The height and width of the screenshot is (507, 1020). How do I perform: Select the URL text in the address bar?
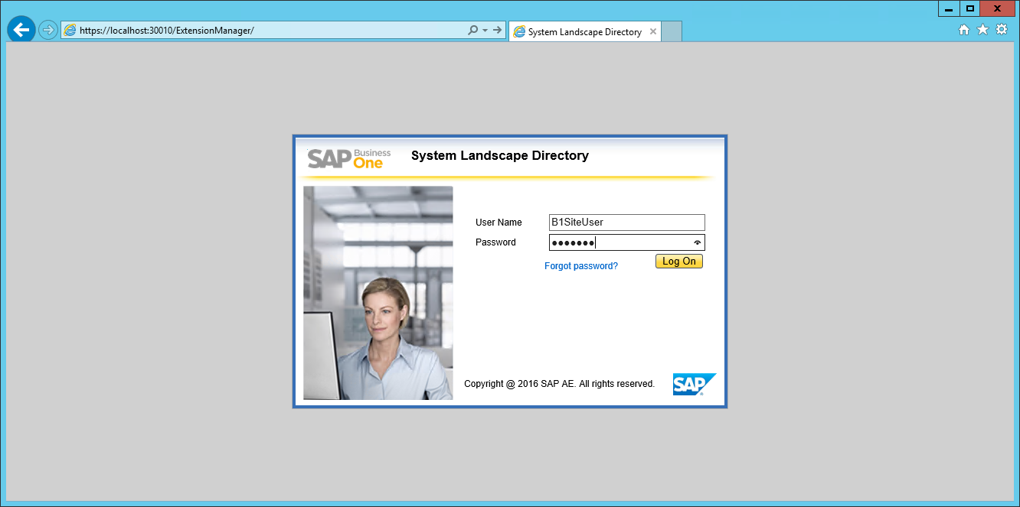tap(166, 31)
